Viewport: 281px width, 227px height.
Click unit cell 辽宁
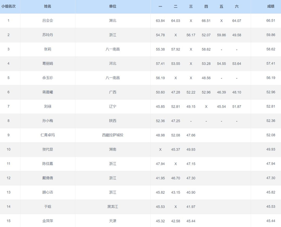click(112, 106)
